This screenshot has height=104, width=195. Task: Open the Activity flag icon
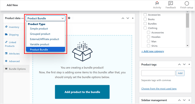[157, 3]
